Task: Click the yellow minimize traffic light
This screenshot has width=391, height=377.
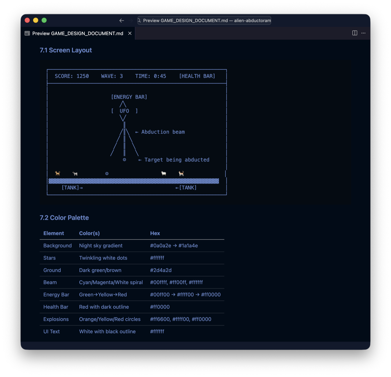Action: coord(35,20)
